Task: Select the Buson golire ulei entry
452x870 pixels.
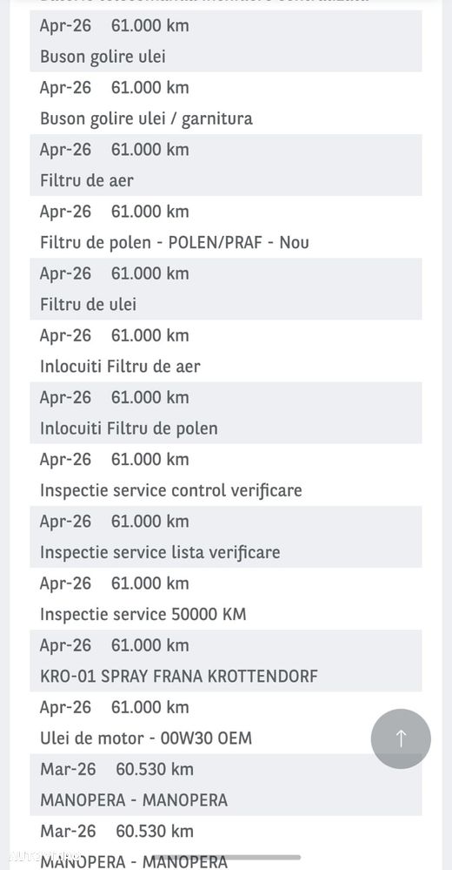Action: 226,41
